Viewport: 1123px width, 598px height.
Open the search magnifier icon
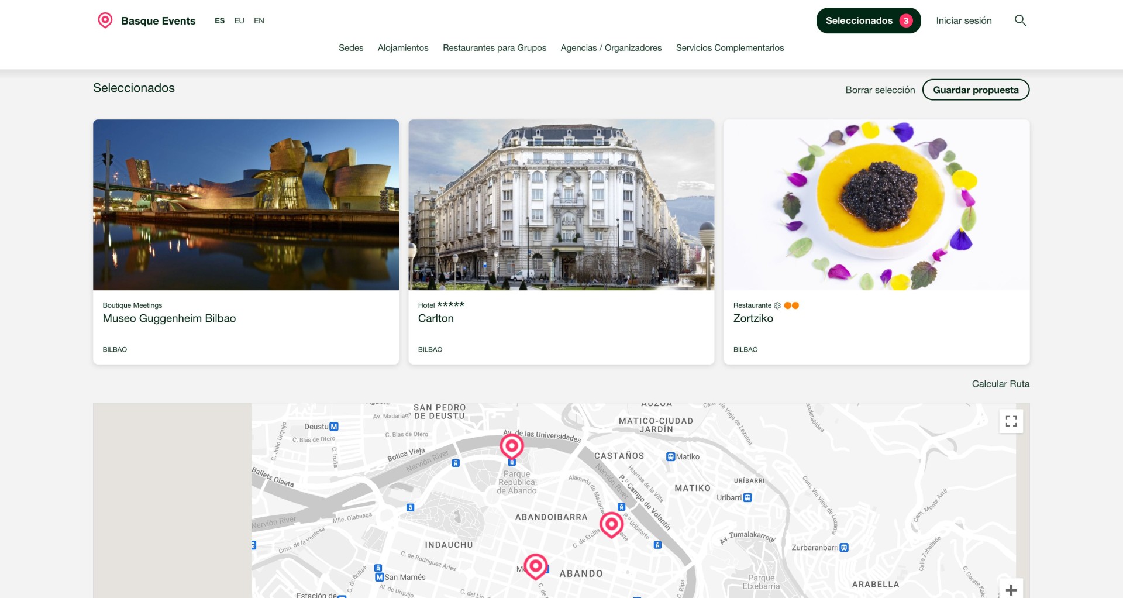coord(1020,20)
